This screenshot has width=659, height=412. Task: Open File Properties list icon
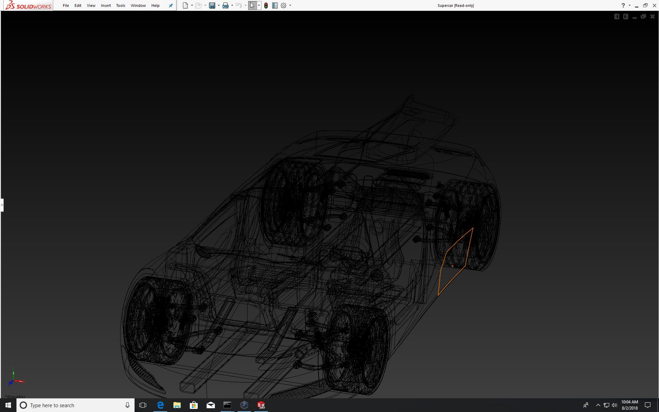(x=275, y=5)
